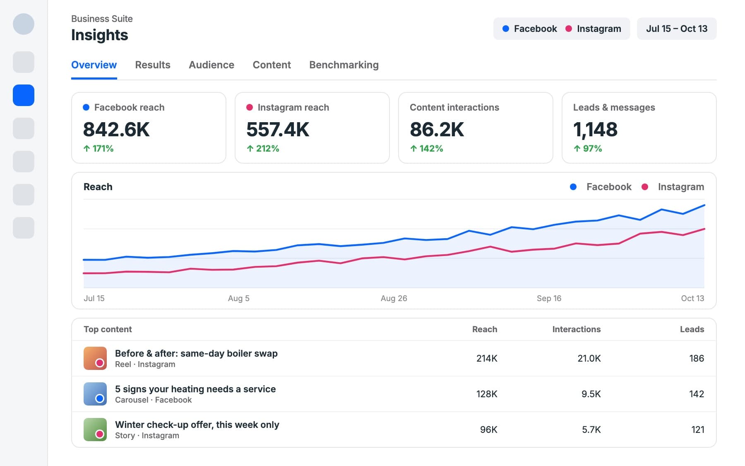Viewport: 745px width, 466px height.
Task: Toggle Instagram series in Reach chart legend
Action: pyautogui.click(x=673, y=187)
